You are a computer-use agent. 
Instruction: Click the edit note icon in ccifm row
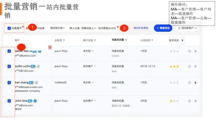coord(190,67)
